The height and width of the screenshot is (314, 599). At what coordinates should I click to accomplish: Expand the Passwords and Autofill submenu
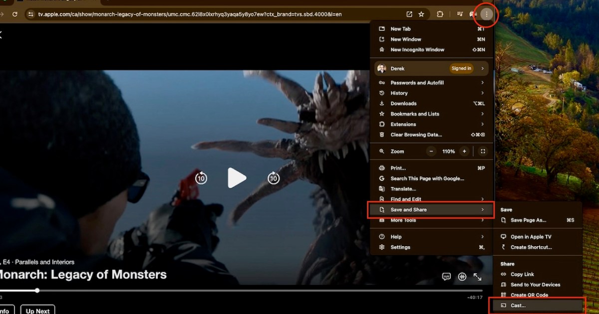431,83
